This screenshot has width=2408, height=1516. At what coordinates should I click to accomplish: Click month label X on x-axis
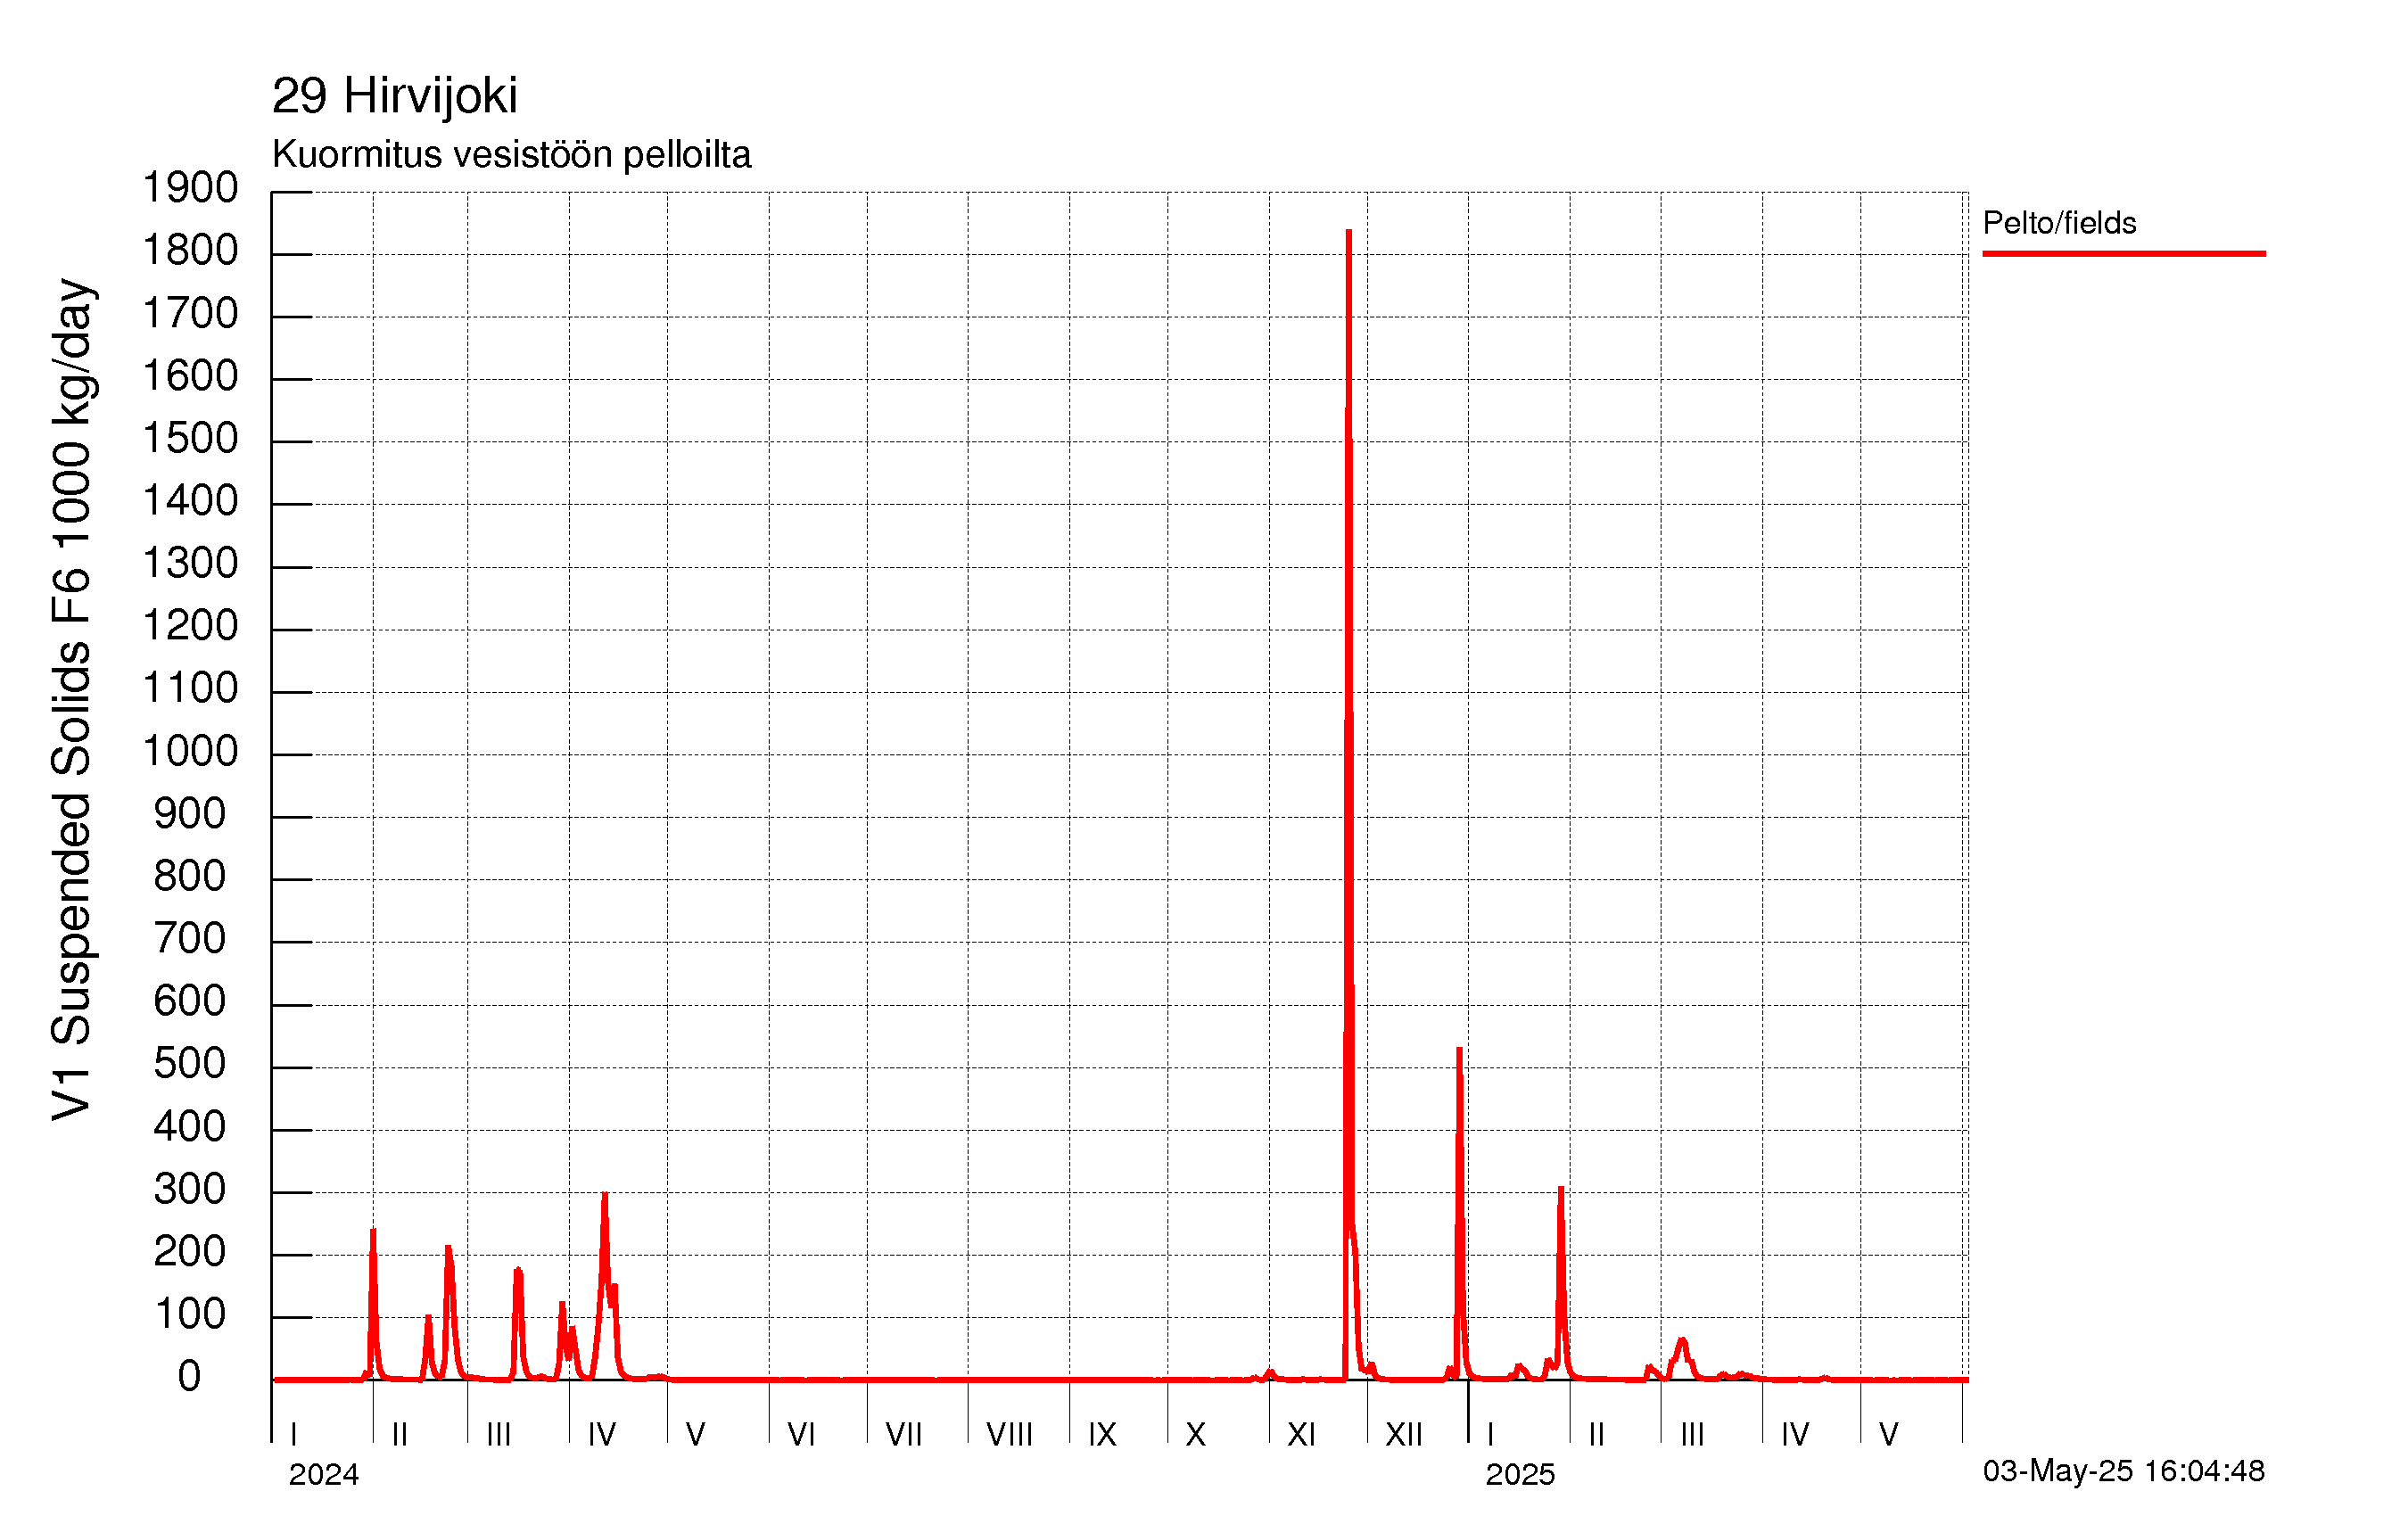tap(1195, 1435)
